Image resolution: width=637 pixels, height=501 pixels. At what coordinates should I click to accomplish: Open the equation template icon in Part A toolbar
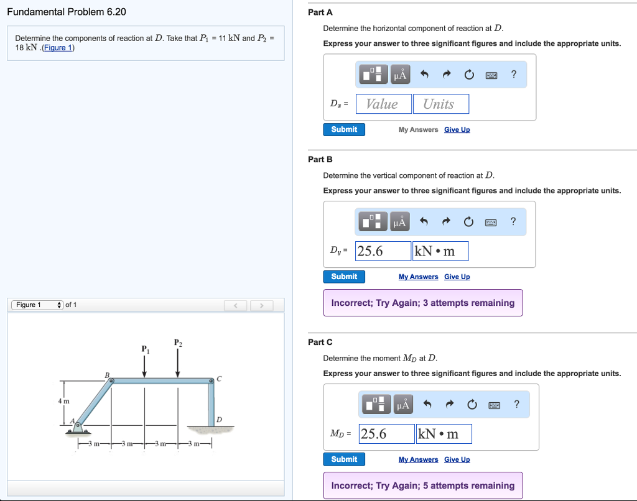(x=371, y=75)
